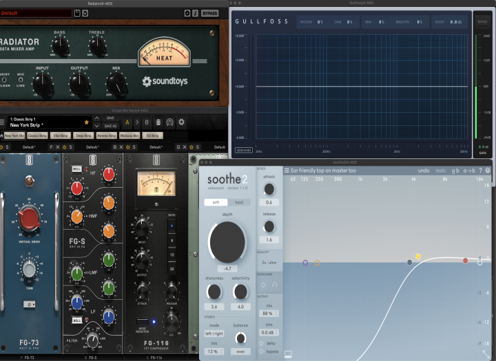Click the trash icon in Virtual Mix Rack
The width and height of the screenshot is (496, 361).
point(158,122)
